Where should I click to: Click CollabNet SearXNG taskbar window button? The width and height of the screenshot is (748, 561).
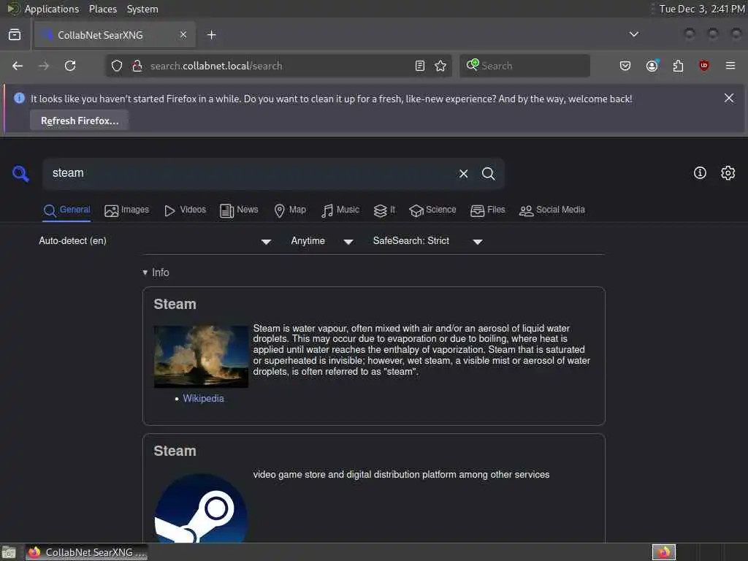point(87,552)
